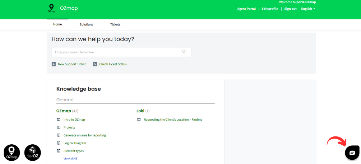The image size is (361, 164).
Task: Click the Check Ticket Status pulse icon
Action: click(x=95, y=64)
